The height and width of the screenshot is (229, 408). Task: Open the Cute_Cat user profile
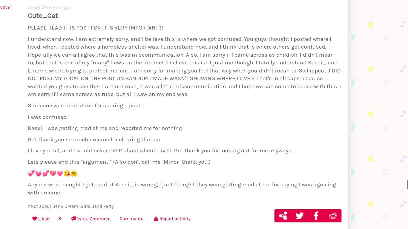click(43, 16)
